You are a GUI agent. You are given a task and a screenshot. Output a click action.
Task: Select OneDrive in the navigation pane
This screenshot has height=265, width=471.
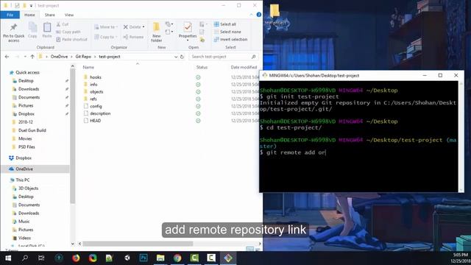pyautogui.click(x=24, y=169)
